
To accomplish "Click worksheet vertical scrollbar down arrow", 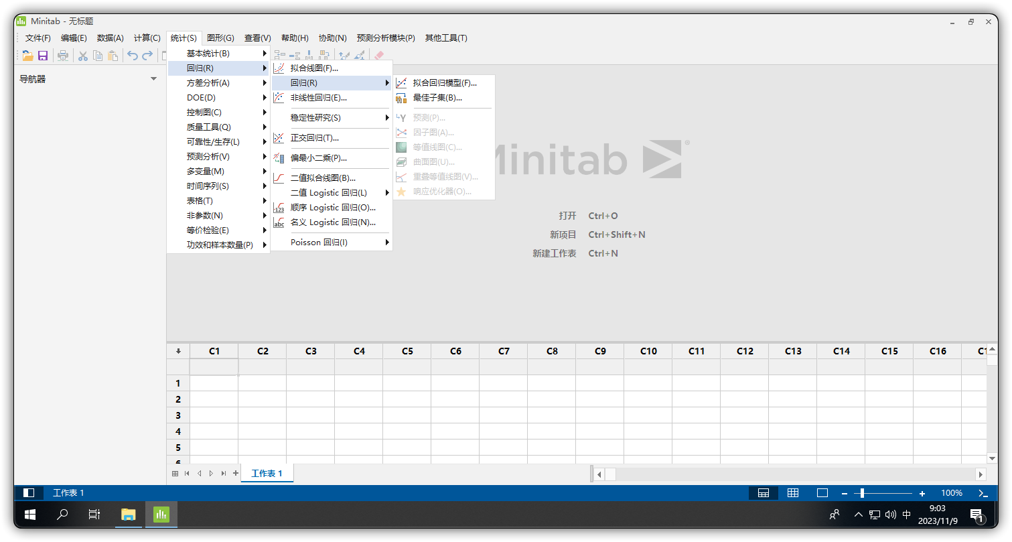I will point(992,458).
